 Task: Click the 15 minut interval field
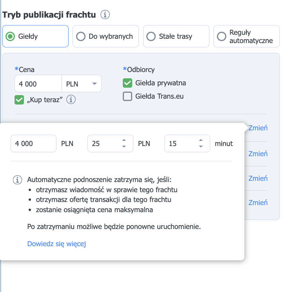pyautogui.click(x=187, y=143)
